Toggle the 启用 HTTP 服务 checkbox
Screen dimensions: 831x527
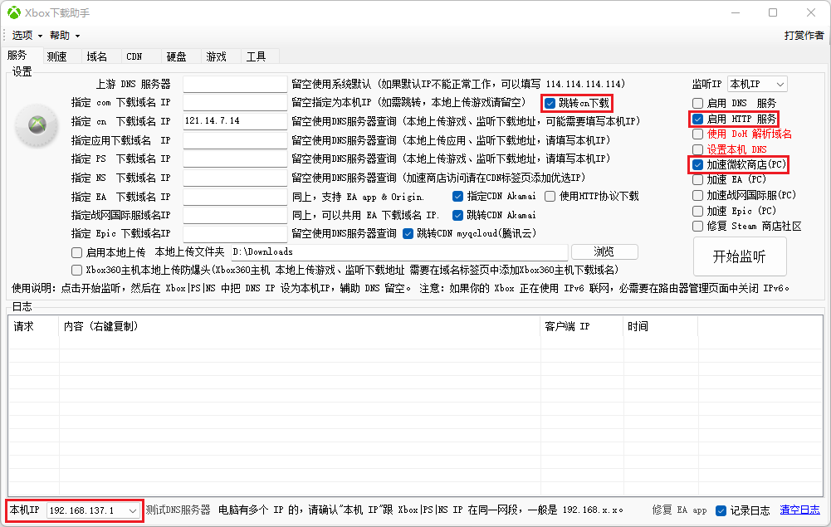coord(698,120)
